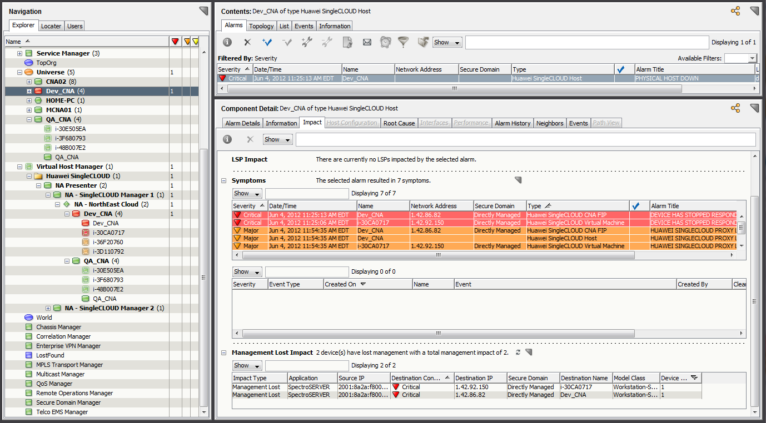Collapse the Universe tree node
The image size is (766, 423).
20,72
